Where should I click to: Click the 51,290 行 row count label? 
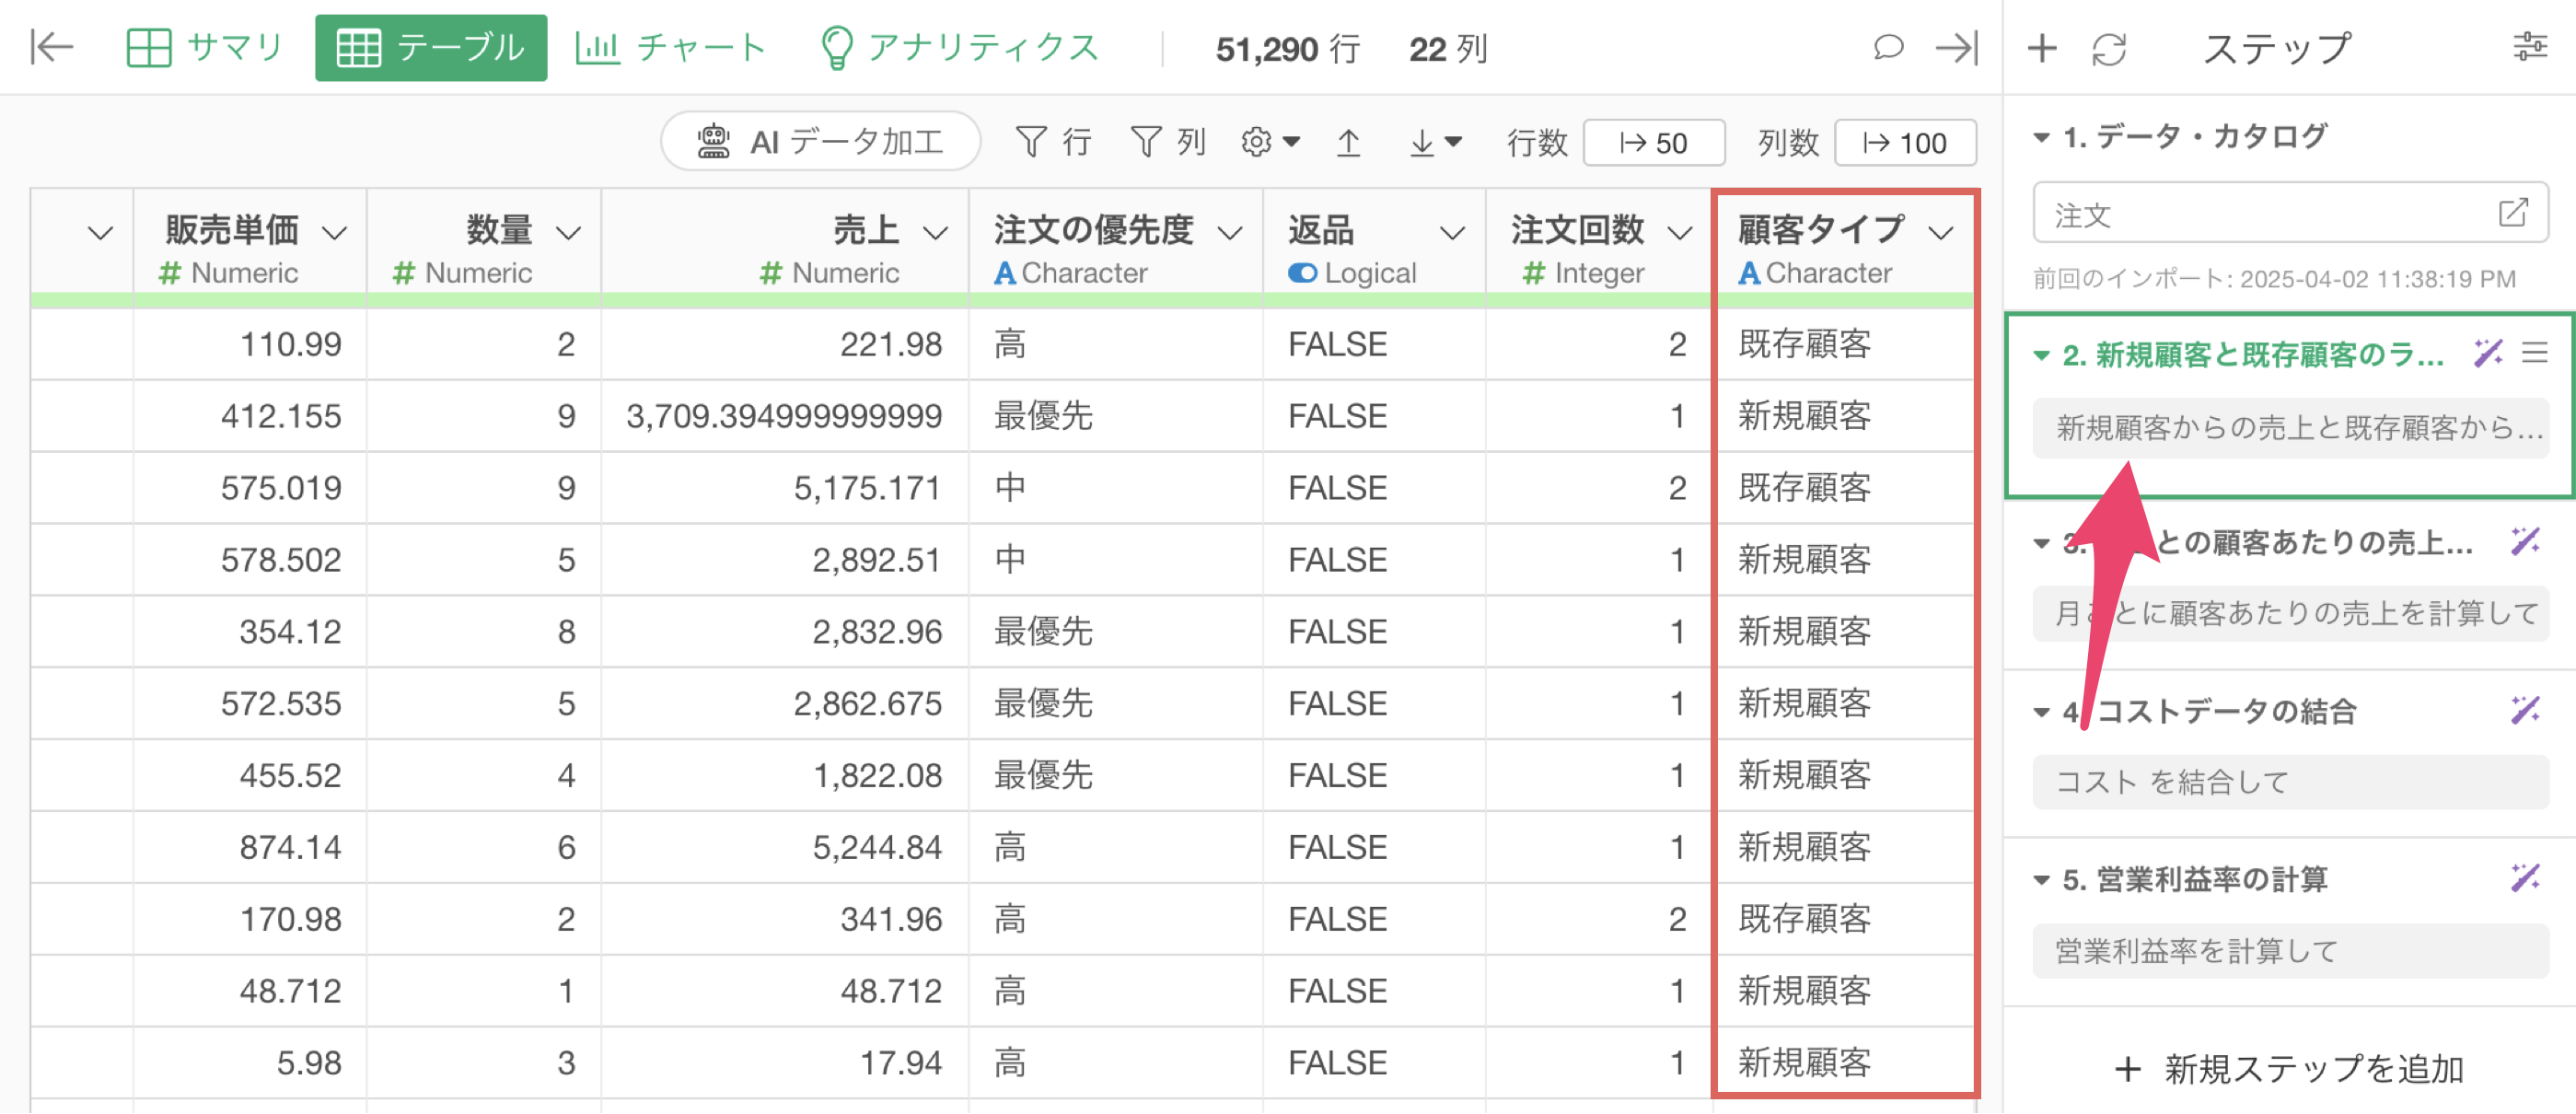[1288, 49]
